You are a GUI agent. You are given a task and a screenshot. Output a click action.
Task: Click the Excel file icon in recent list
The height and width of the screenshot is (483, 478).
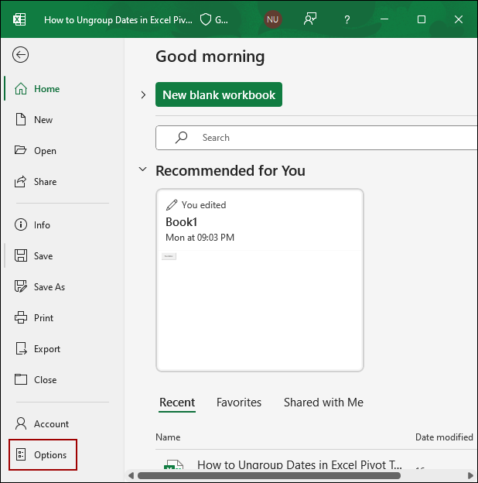click(173, 465)
